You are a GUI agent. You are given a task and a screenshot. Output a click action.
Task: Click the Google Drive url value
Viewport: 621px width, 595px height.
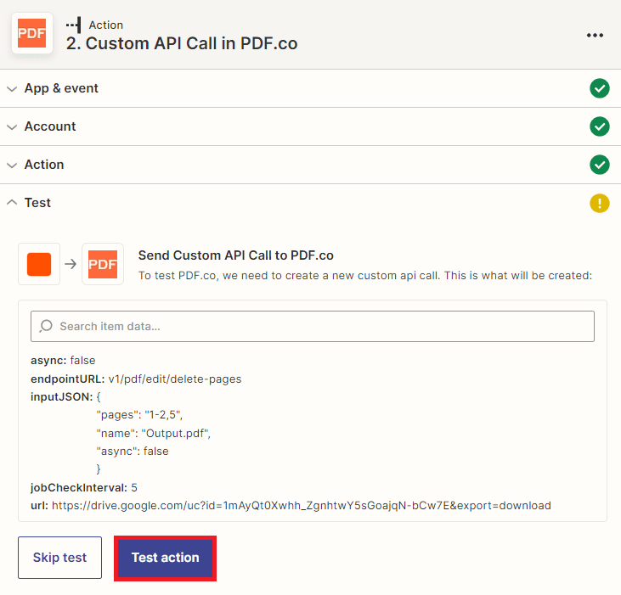click(x=301, y=505)
